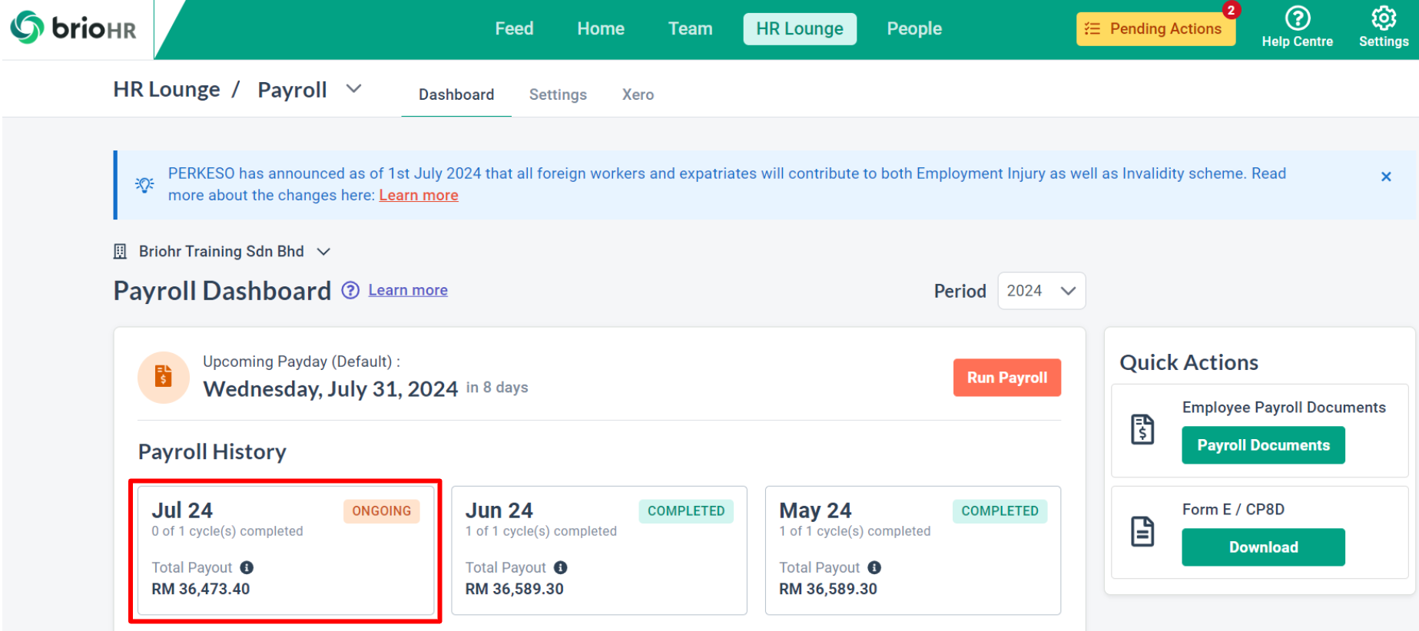Open the Help Centre icon
Screen dimensions: 1419x631
click(x=1298, y=18)
